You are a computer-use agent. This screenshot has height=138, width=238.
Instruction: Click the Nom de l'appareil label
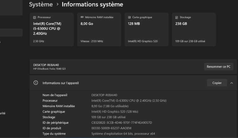click(x=55, y=95)
